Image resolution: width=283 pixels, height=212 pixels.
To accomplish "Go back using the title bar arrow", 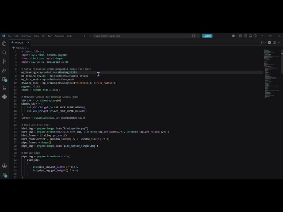I will [85, 36].
